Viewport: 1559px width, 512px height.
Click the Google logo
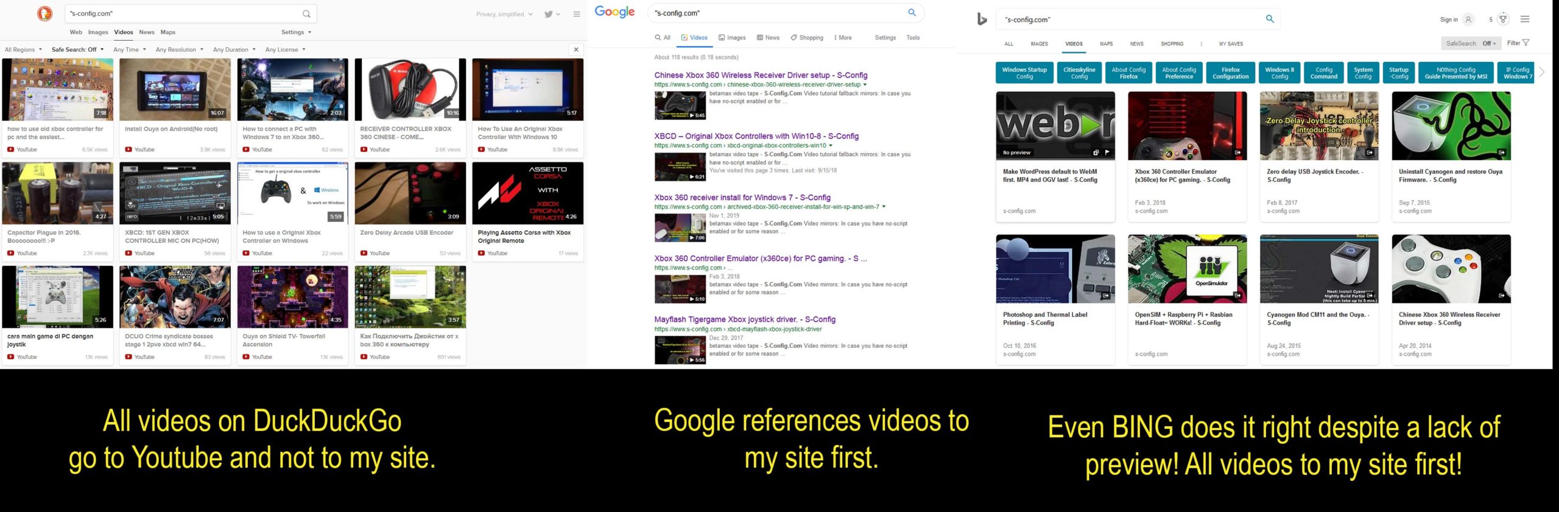[x=614, y=12]
